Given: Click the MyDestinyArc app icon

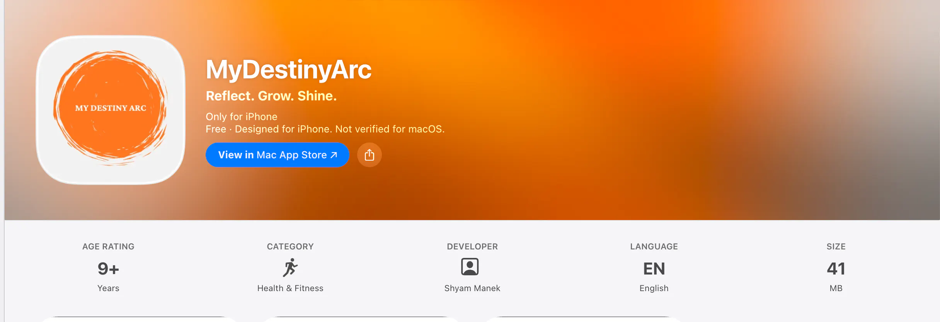Looking at the screenshot, I should 111,110.
